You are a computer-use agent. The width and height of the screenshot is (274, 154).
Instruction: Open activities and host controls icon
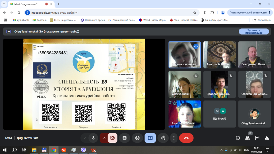pyautogui.click(x=267, y=138)
